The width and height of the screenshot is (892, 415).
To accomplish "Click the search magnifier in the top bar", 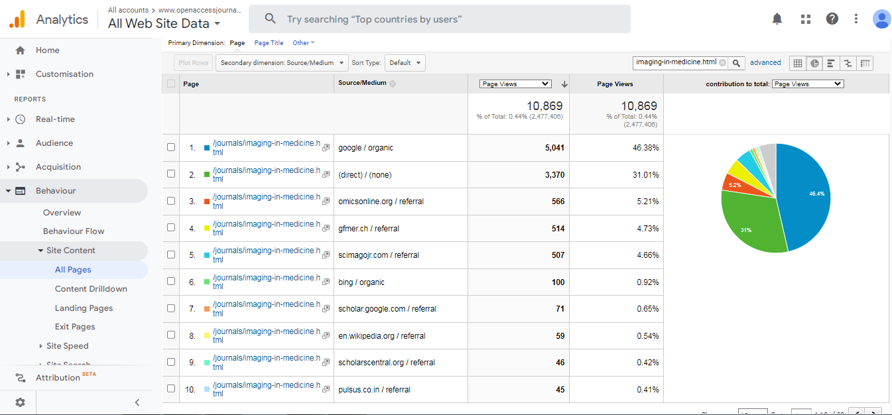I will tap(270, 19).
